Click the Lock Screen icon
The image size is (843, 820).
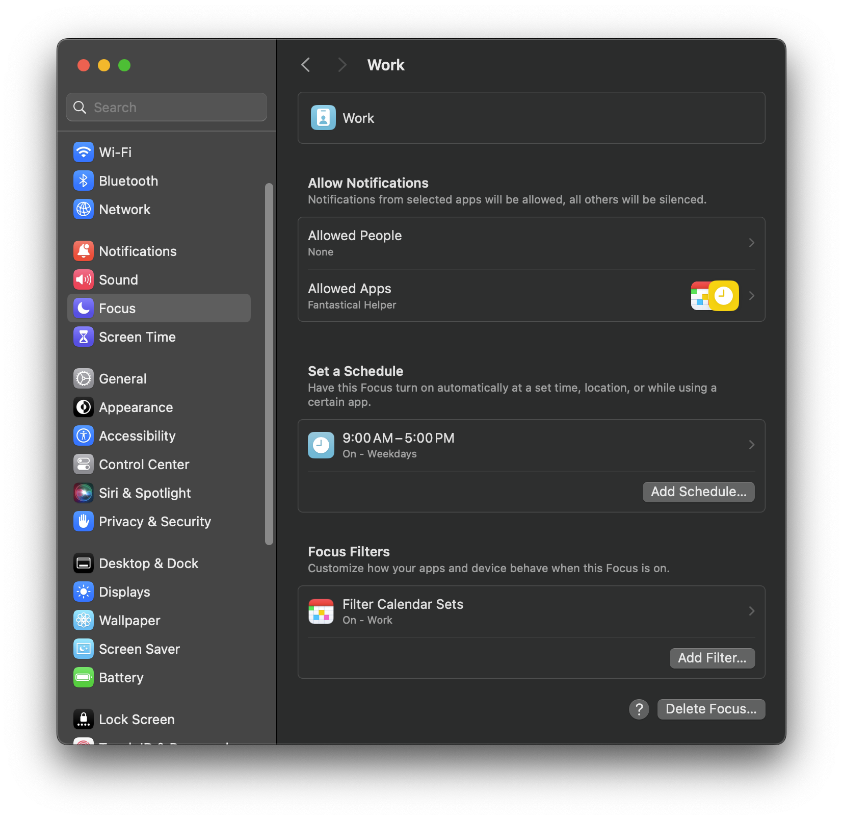point(84,719)
